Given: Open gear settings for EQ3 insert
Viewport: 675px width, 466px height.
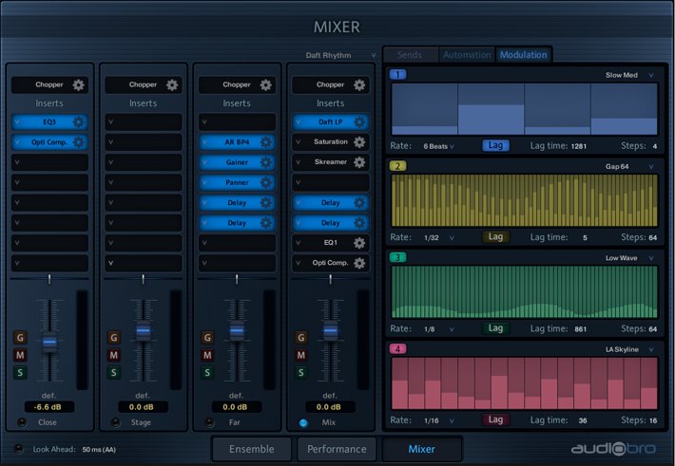Looking at the screenshot, I should pos(79,121).
